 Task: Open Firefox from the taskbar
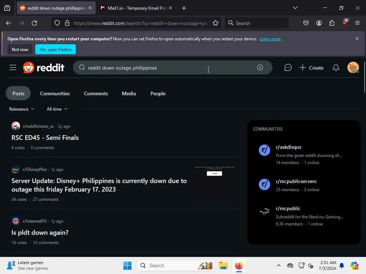pyautogui.click(x=239, y=265)
